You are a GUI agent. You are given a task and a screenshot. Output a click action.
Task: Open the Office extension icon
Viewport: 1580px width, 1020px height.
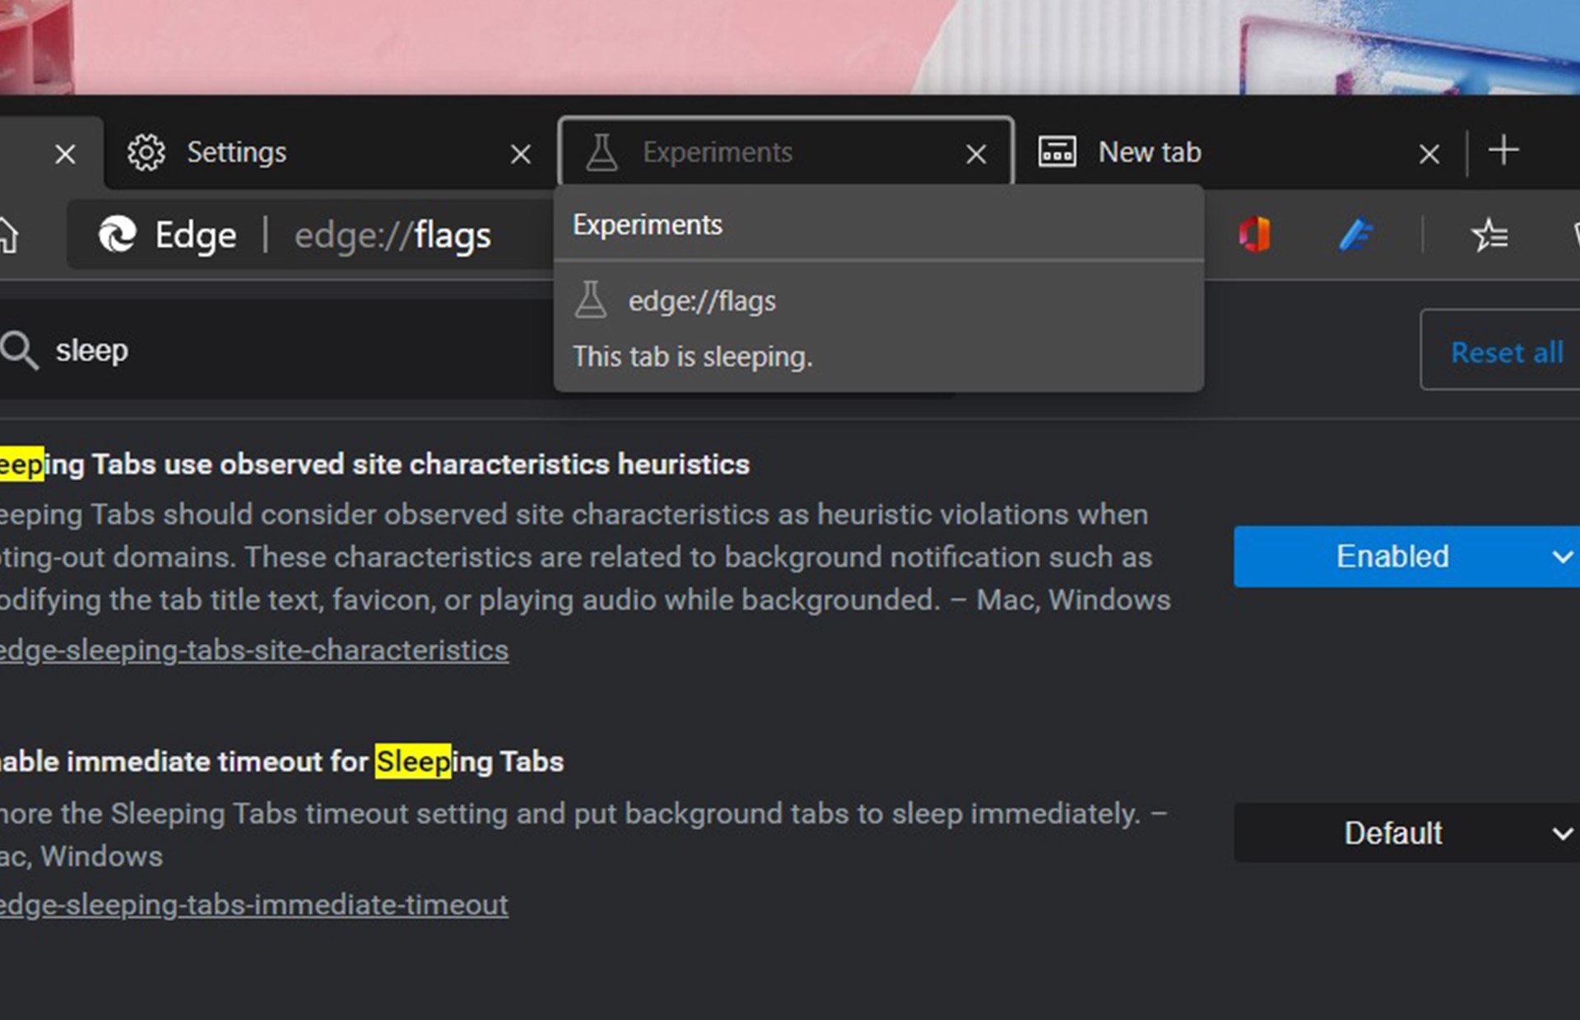[x=1255, y=235]
